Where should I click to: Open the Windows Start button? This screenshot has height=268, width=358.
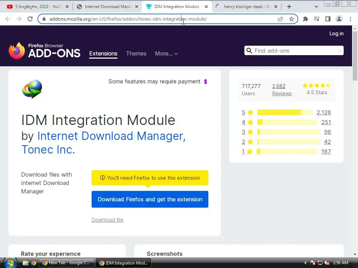(x=9, y=263)
